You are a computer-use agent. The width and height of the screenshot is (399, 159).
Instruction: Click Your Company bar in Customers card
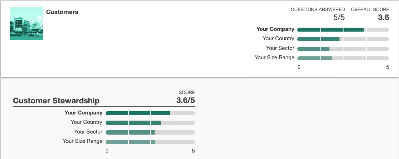coord(343,29)
